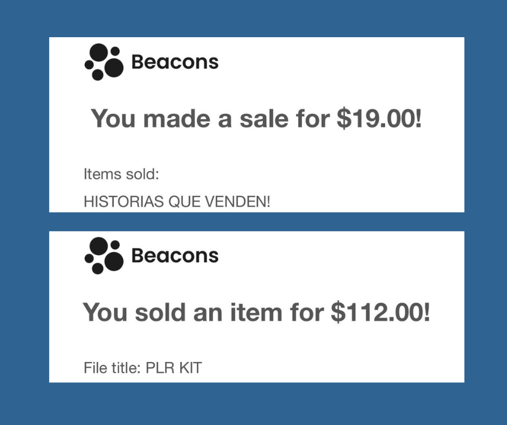Click the blue strip between the two cards
Screen dimensions: 507x425
[256, 222]
